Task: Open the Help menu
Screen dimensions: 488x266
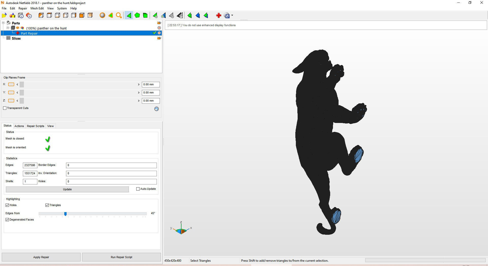Action: point(73,8)
